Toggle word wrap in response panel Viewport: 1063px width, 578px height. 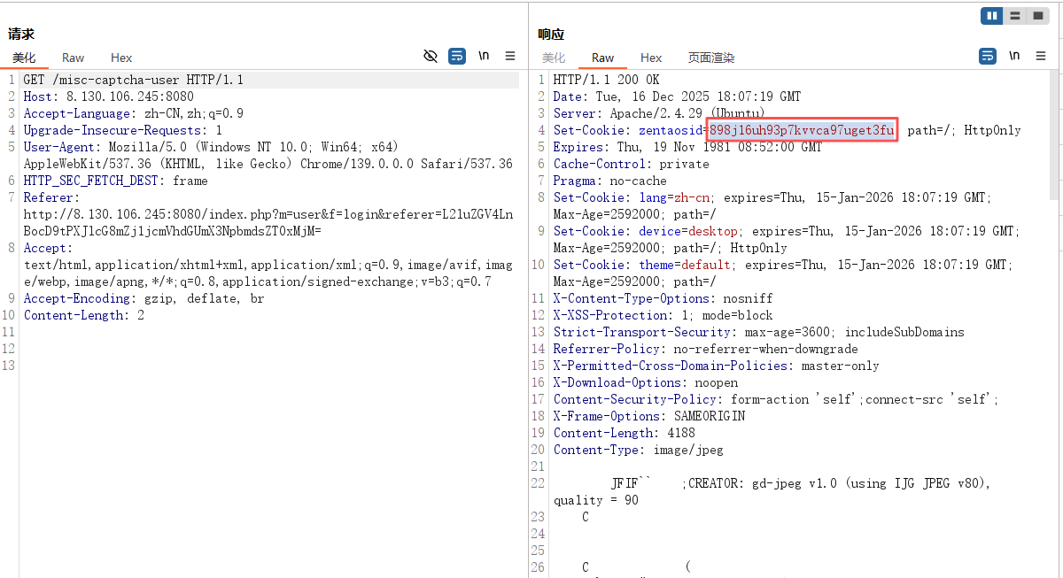coord(988,56)
